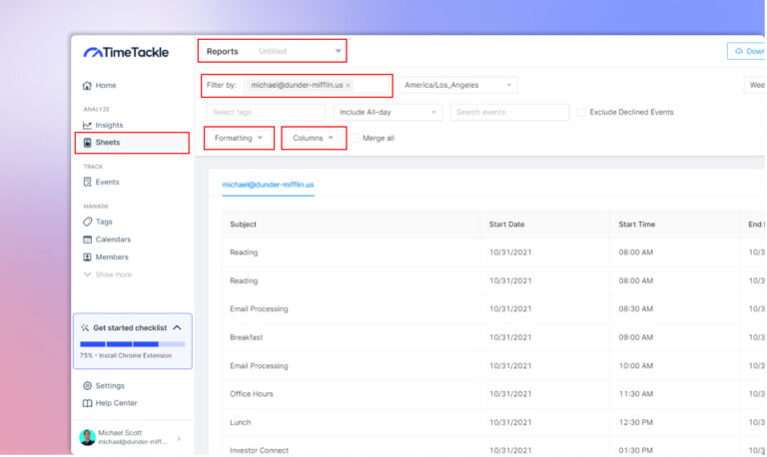Click the 01:30 PM start time cell
767x457 pixels.
coord(636,450)
